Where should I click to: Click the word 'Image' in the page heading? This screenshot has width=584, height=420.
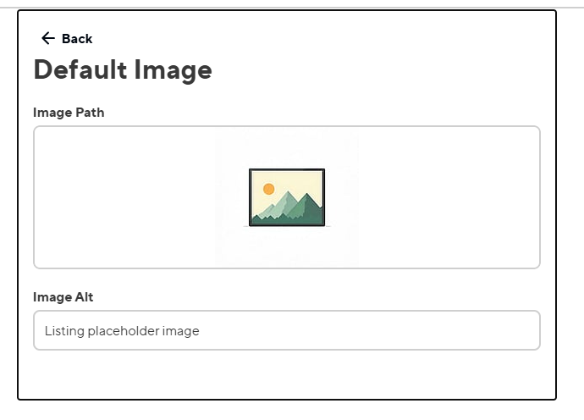coord(173,70)
